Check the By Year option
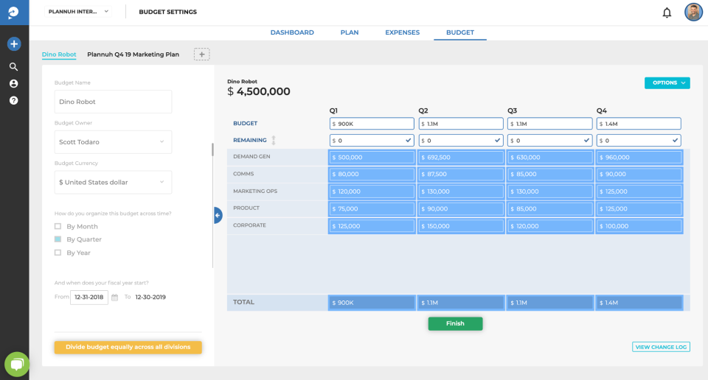Viewport: 708px width, 380px height. (x=58, y=253)
